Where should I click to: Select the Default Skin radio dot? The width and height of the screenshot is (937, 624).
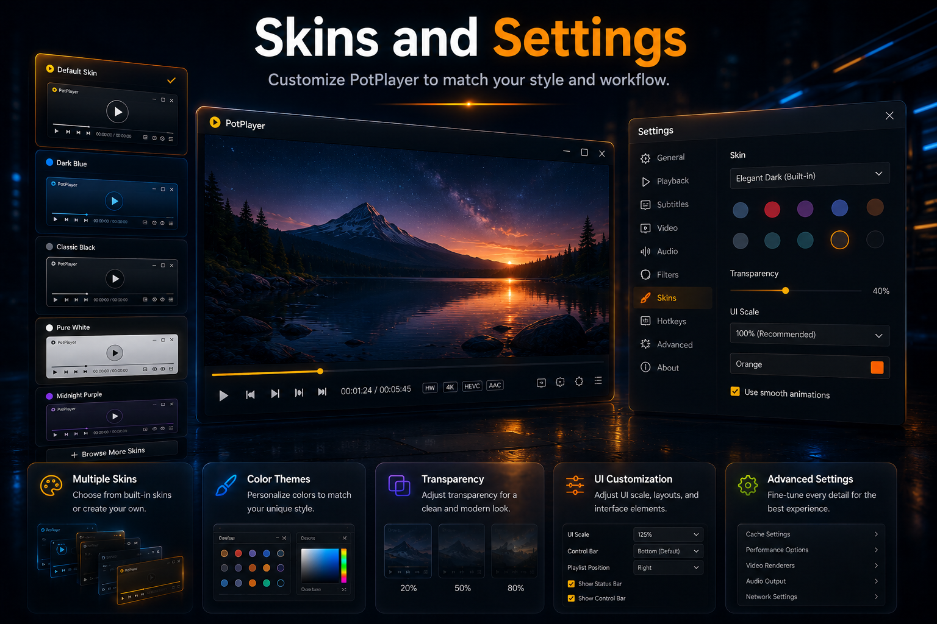(x=50, y=69)
